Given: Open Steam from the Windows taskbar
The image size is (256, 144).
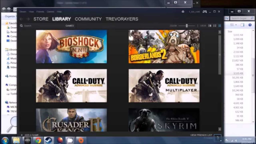Looking at the screenshot, I should point(48,140).
